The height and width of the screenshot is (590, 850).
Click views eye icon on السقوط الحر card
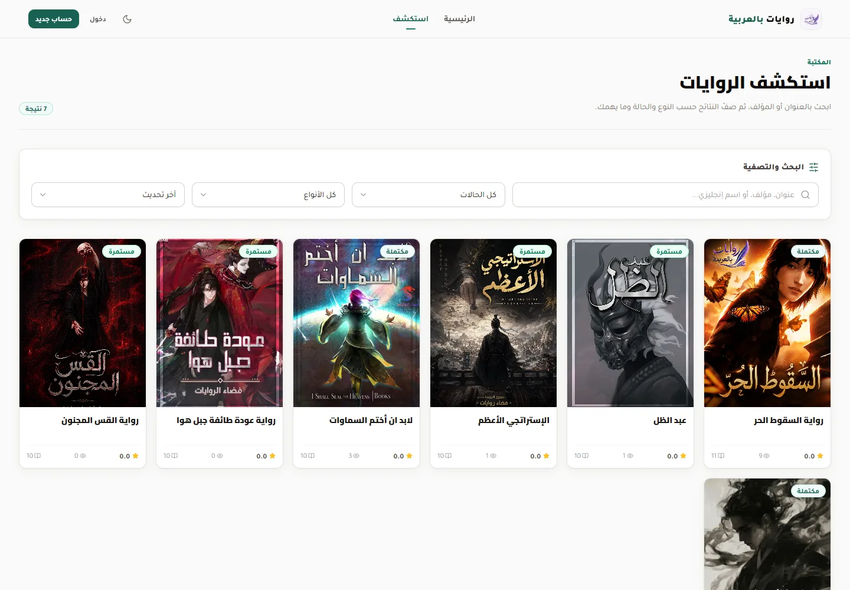[x=767, y=456]
